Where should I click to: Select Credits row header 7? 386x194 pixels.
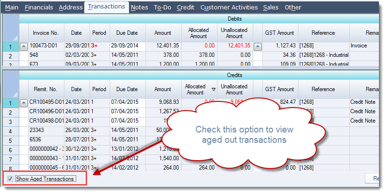tap(10, 159)
